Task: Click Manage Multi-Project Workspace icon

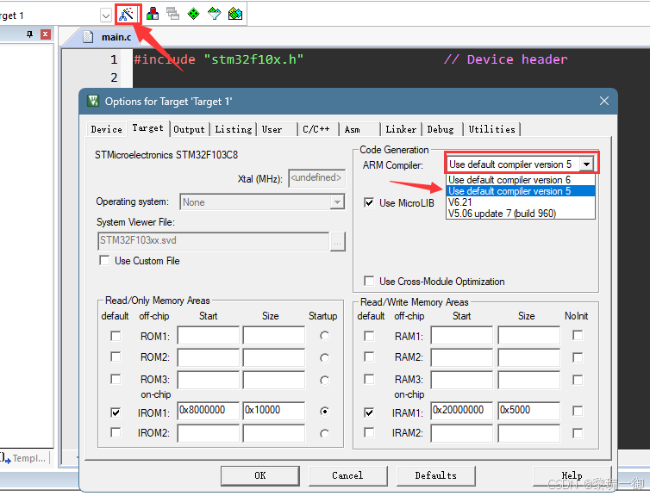Action: coord(173,14)
